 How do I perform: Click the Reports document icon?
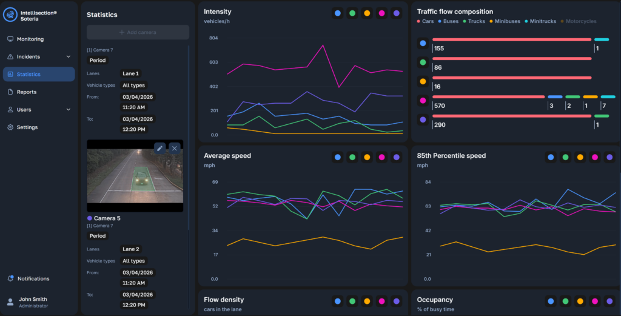click(10, 92)
